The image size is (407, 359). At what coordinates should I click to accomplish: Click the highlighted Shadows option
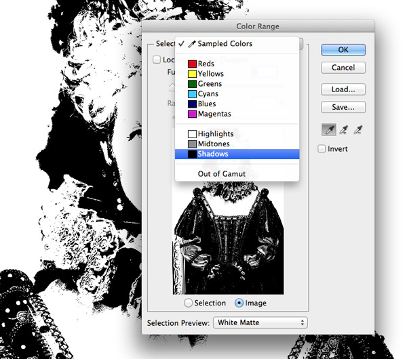213,154
